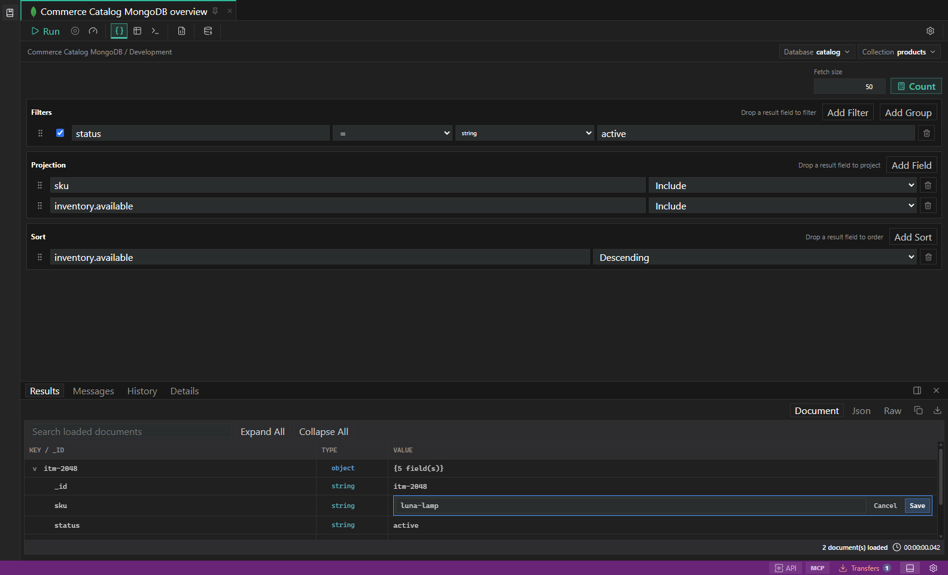Open the explain/performance gauge icon

[x=93, y=31]
